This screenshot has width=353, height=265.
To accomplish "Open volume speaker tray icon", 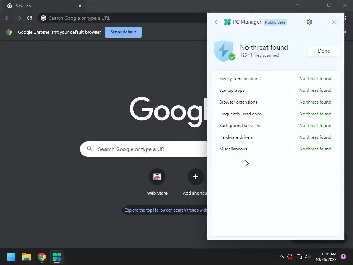I will click(x=307, y=257).
